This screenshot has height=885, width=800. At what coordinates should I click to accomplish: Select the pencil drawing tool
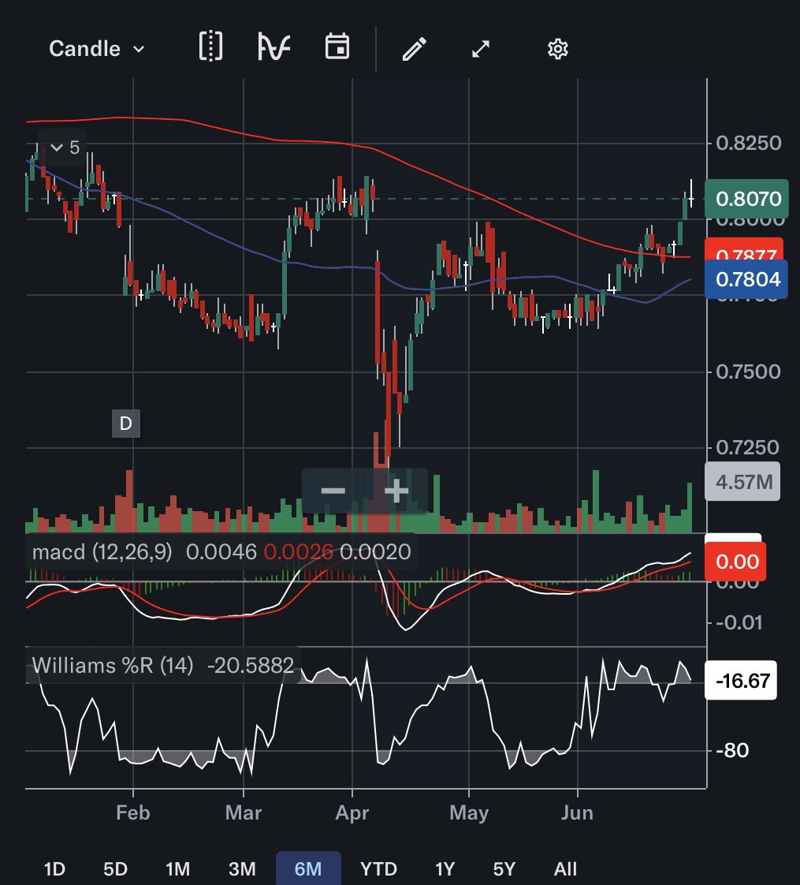coord(414,49)
